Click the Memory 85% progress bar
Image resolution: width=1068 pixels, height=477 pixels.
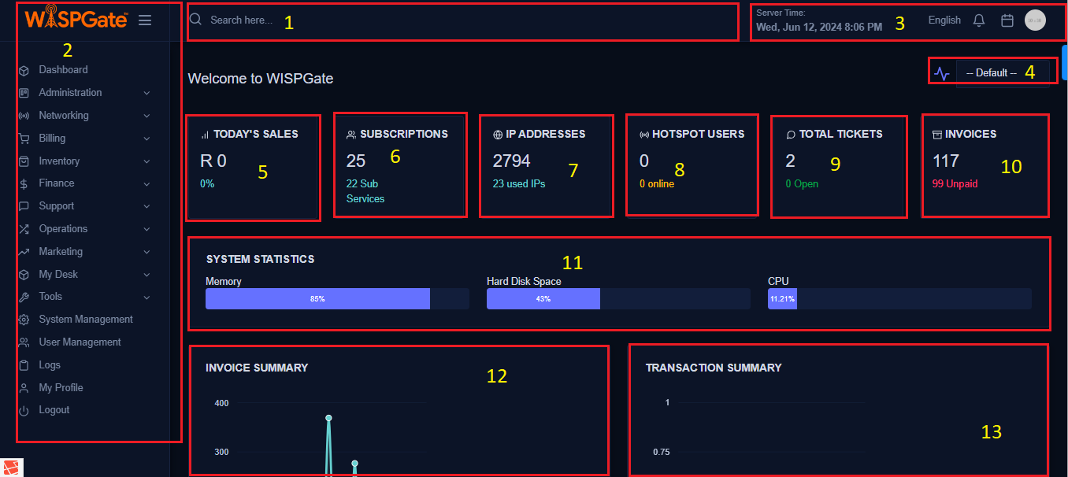point(317,299)
